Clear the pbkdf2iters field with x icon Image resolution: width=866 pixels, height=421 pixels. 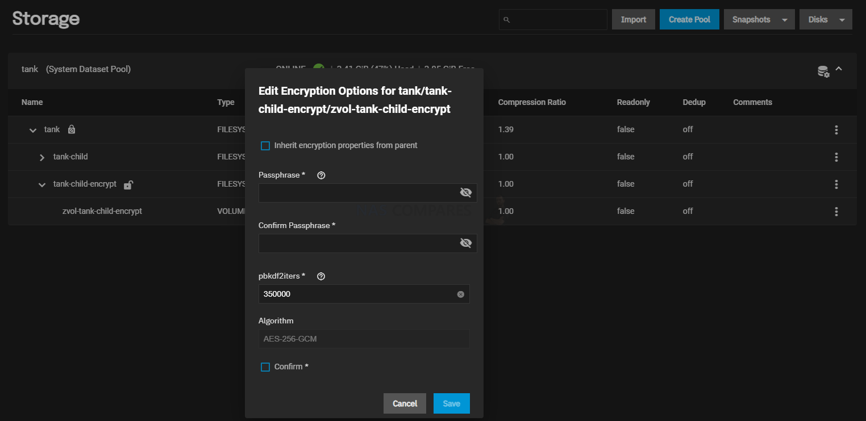coord(461,294)
